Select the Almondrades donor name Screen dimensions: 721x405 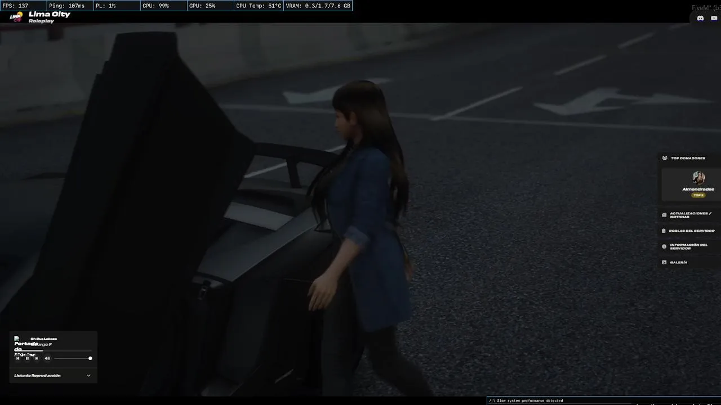(x=698, y=189)
